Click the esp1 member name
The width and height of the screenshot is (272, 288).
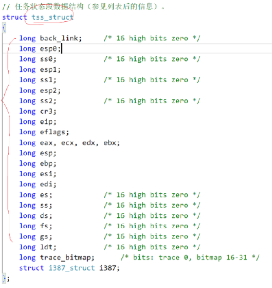[48, 69]
